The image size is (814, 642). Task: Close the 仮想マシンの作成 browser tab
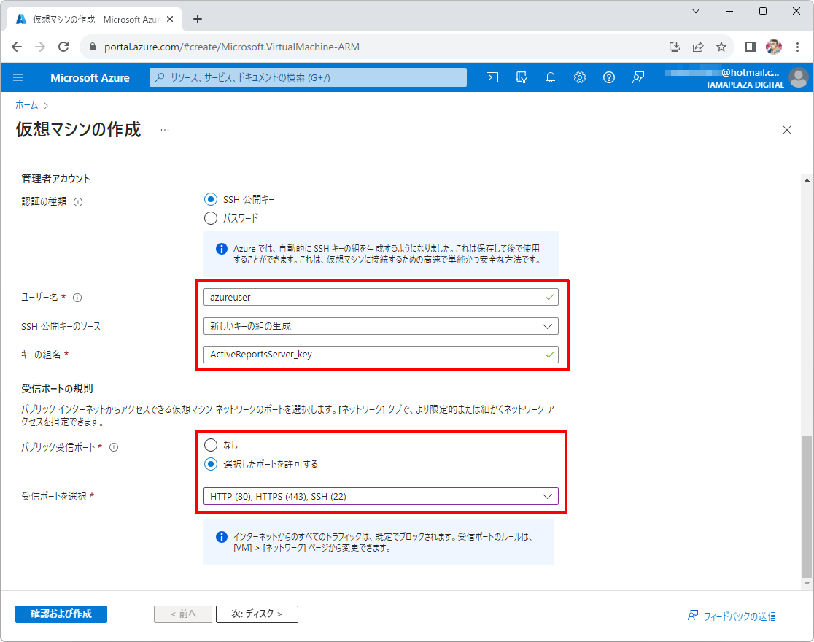coord(170,19)
